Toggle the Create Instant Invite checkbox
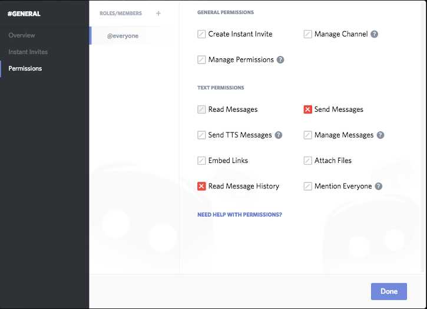 pyautogui.click(x=201, y=34)
